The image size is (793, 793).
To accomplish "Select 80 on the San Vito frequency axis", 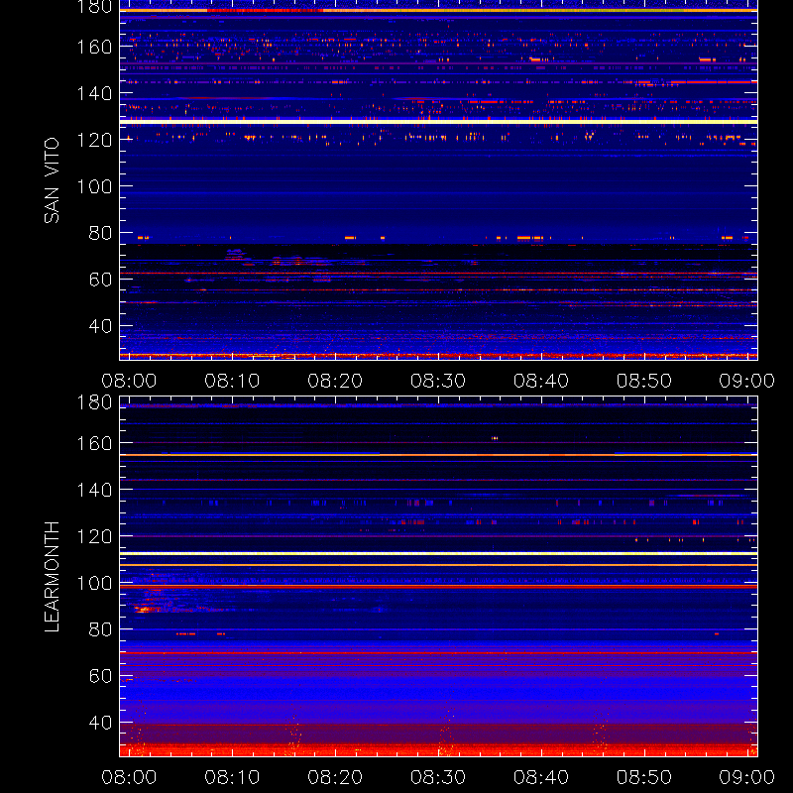I will click(x=100, y=233).
